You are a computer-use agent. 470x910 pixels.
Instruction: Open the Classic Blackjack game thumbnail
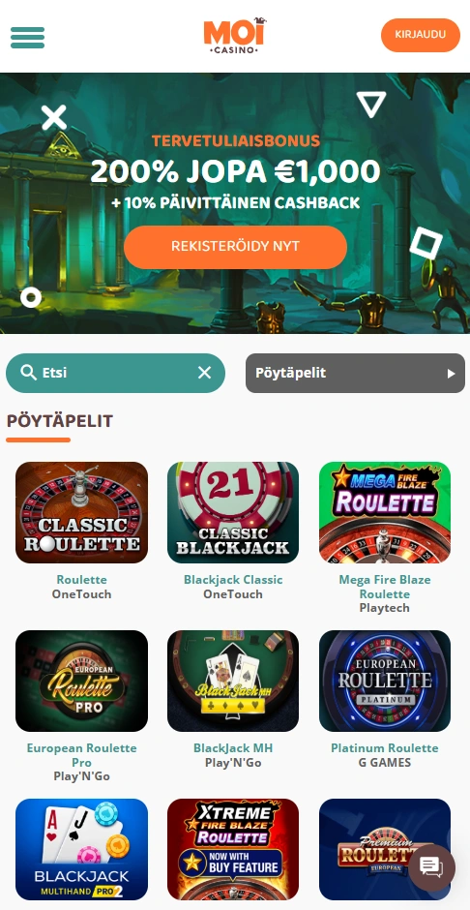[233, 512]
